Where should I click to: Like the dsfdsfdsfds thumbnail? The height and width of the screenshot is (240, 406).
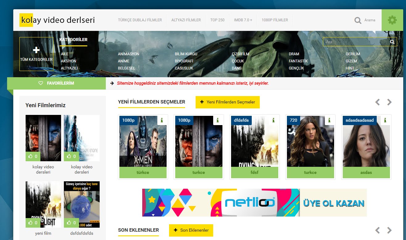pyautogui.click(x=71, y=223)
